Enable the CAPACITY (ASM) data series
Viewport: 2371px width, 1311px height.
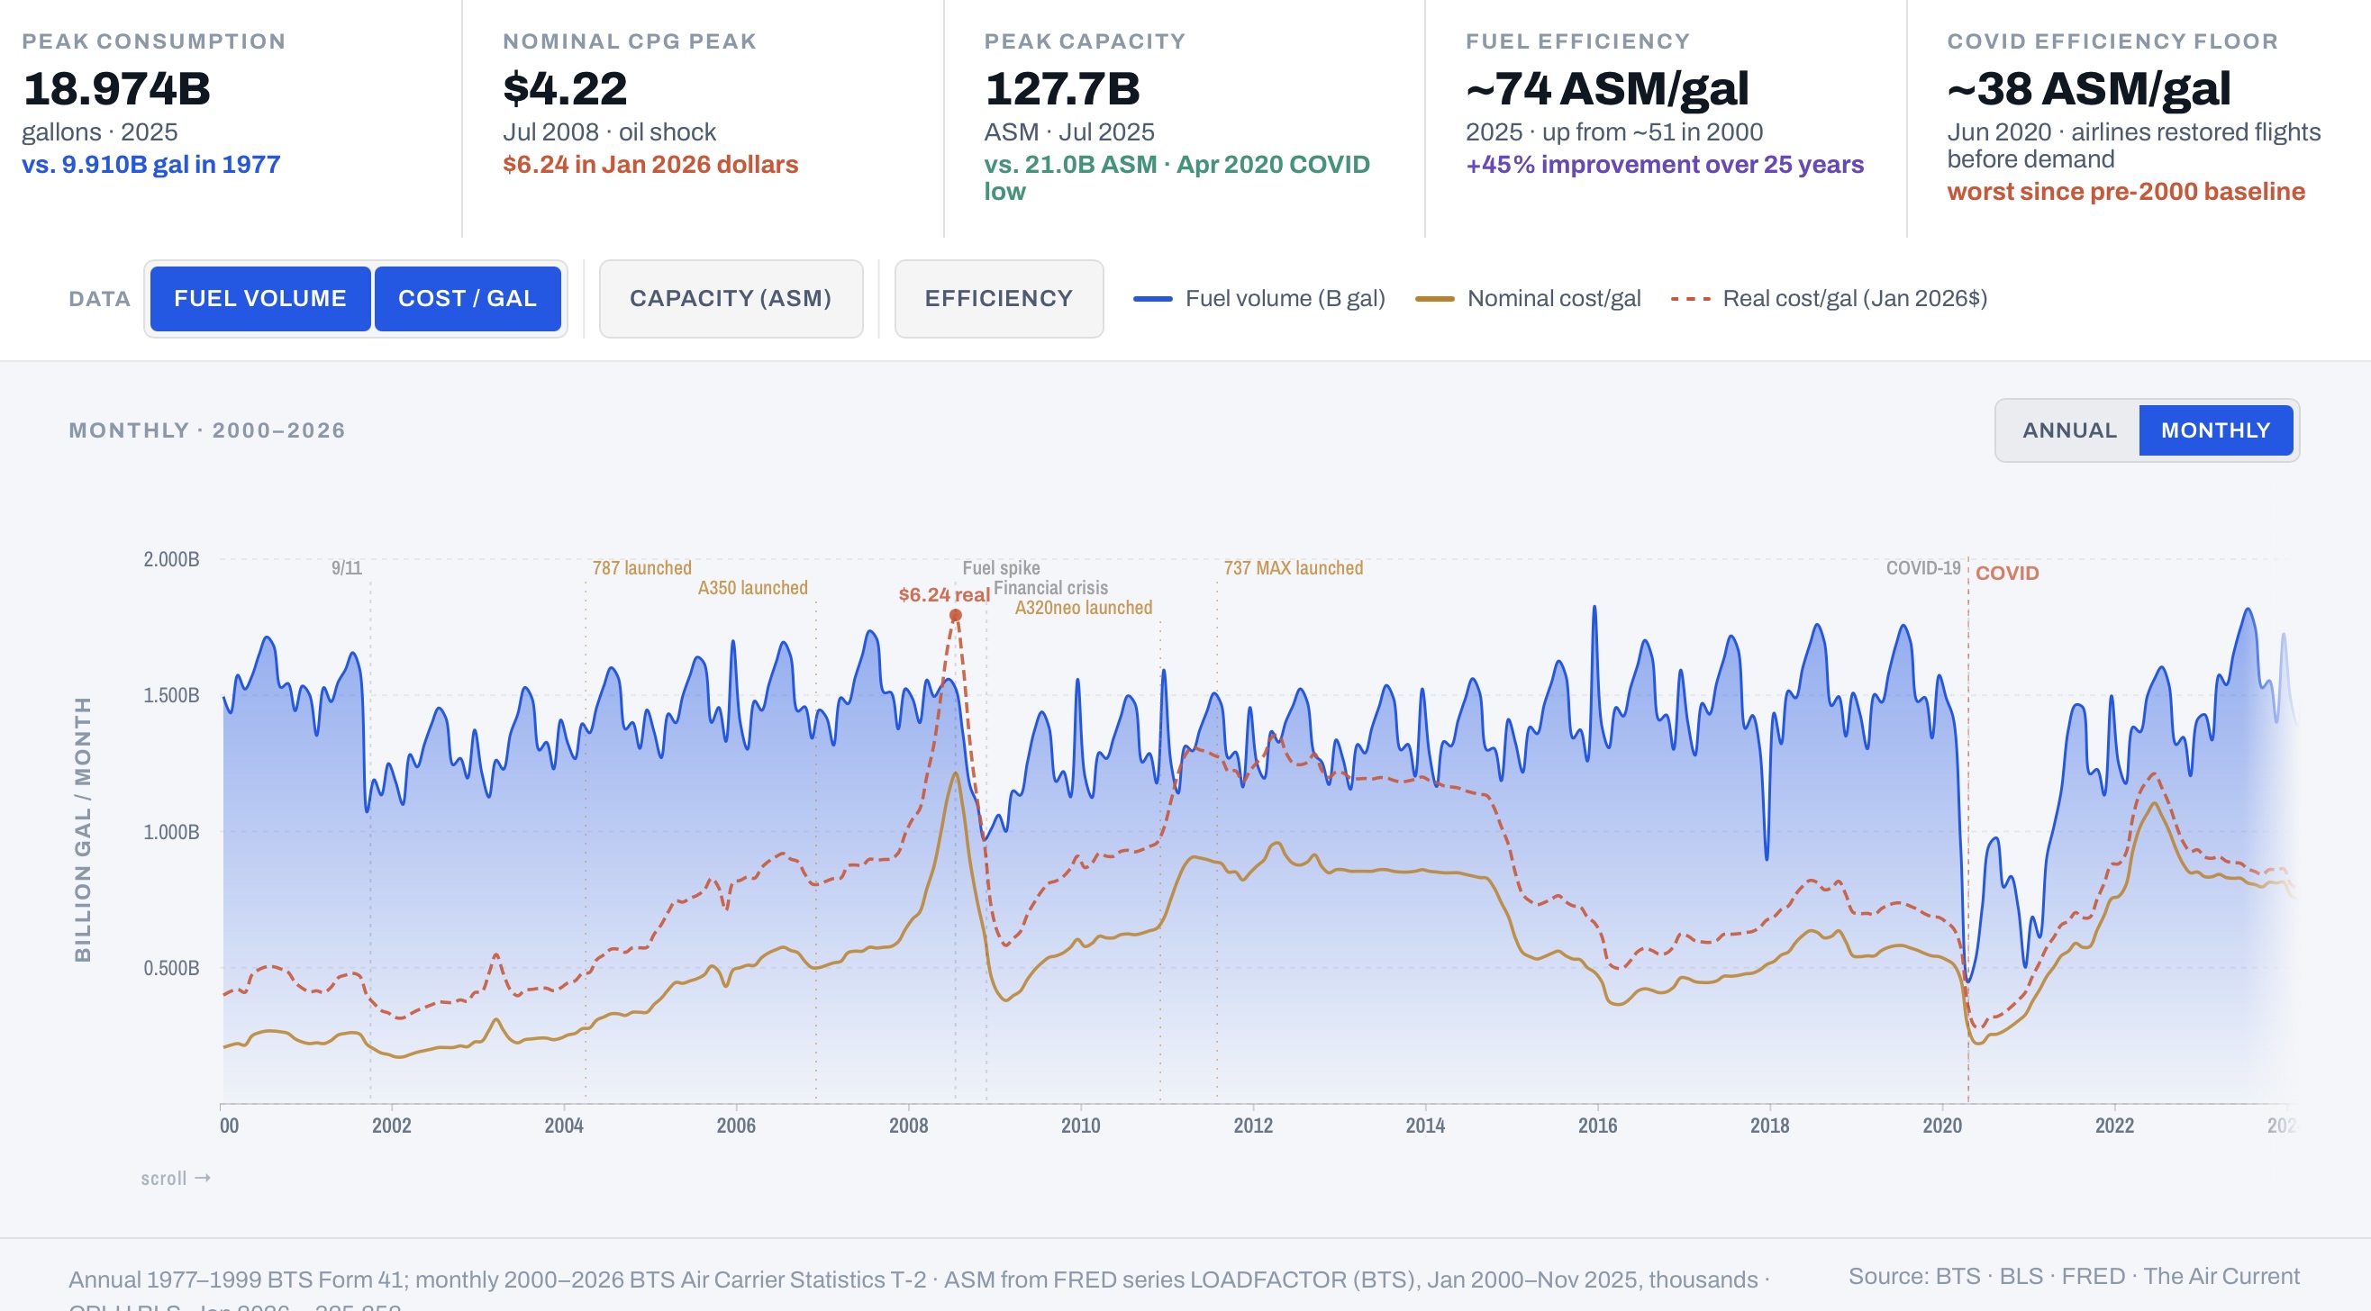tap(730, 298)
